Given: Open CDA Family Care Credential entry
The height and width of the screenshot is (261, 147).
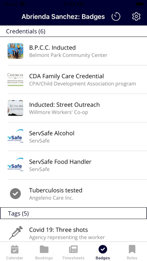Looking at the screenshot, I should [x=73, y=79].
